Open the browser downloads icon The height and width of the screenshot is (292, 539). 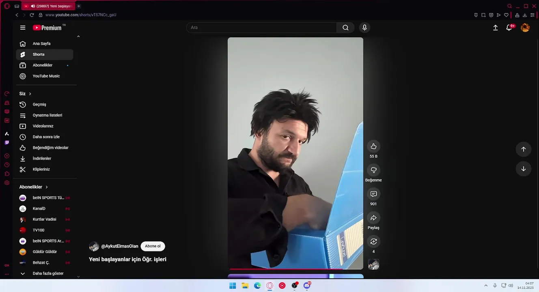point(525,15)
